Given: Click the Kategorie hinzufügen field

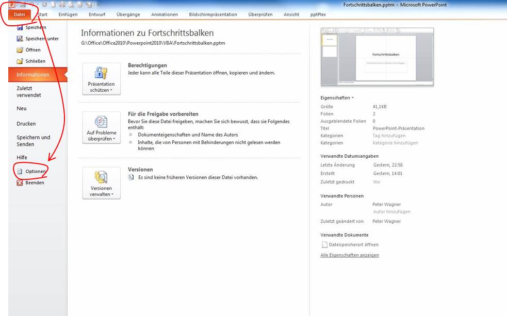Looking at the screenshot, I should click(x=395, y=143).
